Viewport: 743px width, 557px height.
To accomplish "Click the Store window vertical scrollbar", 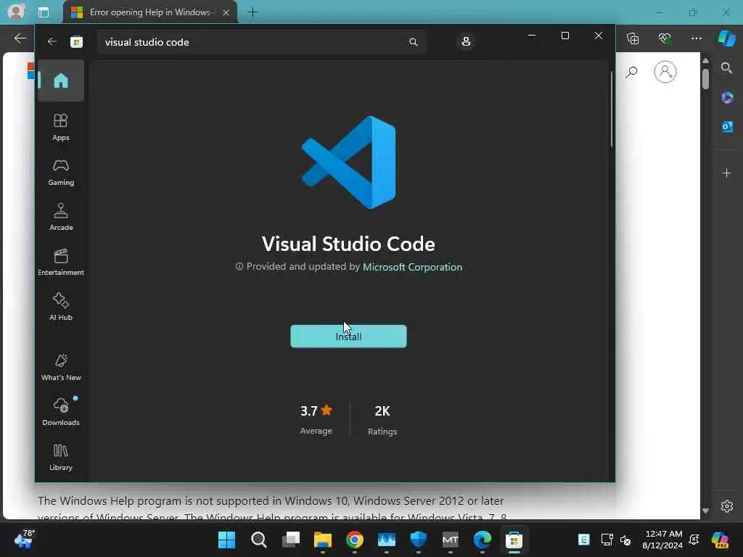I will click(611, 109).
